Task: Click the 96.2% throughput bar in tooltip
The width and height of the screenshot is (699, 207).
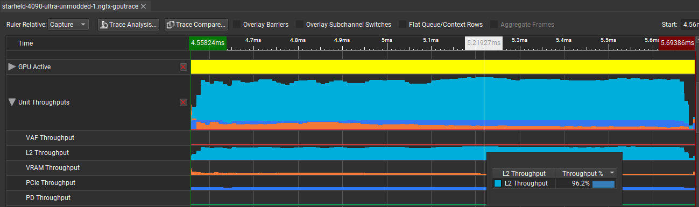Action: [603, 183]
